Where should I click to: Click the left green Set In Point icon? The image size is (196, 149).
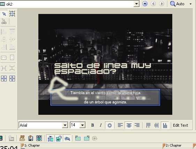tap(78, 139)
